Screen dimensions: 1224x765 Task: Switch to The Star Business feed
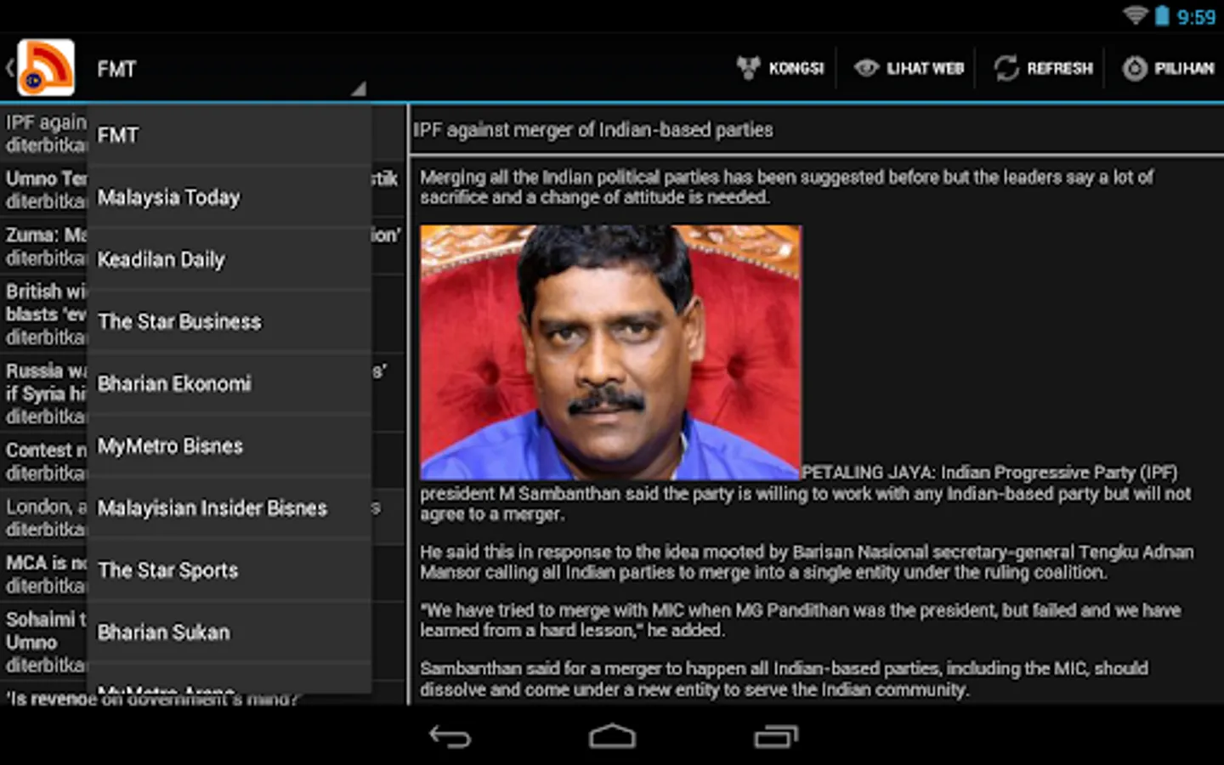tap(229, 321)
